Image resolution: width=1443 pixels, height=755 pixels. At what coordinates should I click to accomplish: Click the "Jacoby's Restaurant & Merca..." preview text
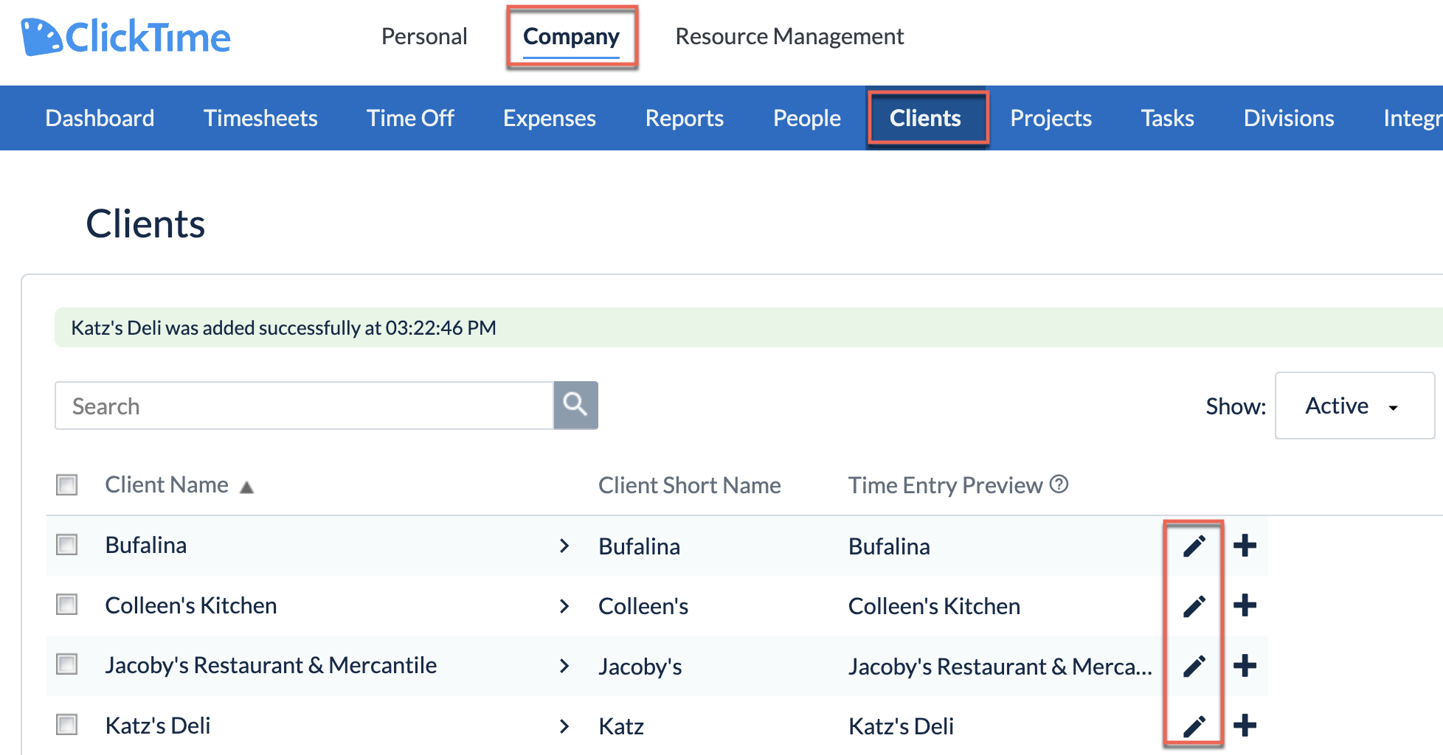point(1000,667)
